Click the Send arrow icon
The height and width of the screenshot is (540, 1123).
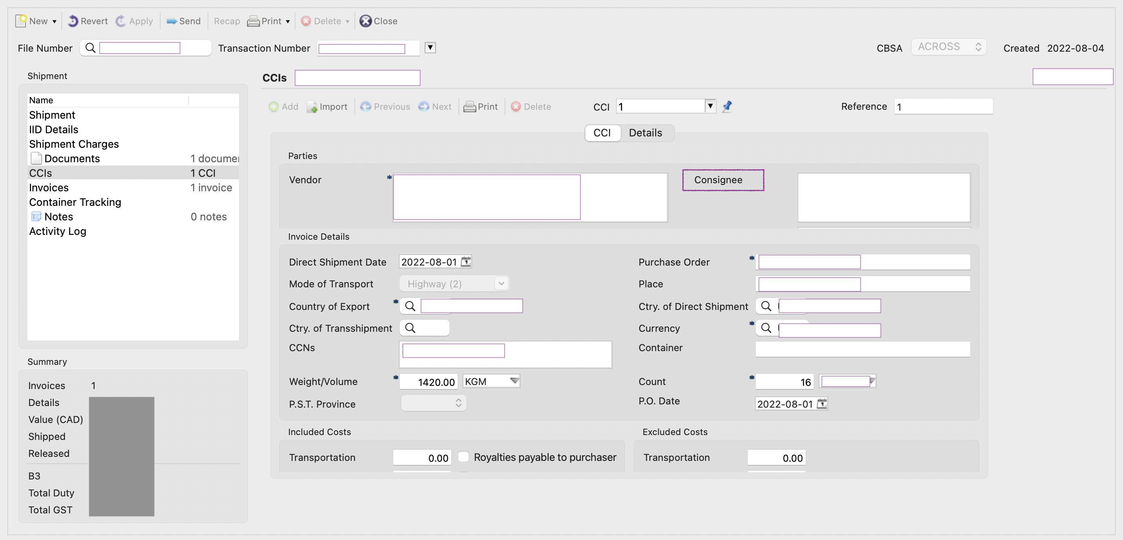coord(172,21)
